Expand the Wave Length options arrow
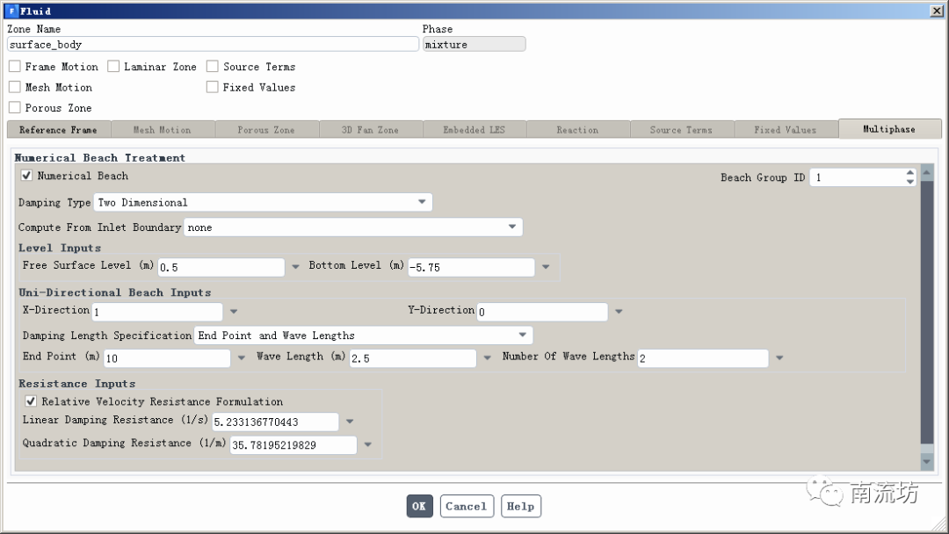The height and width of the screenshot is (534, 949). (x=487, y=358)
